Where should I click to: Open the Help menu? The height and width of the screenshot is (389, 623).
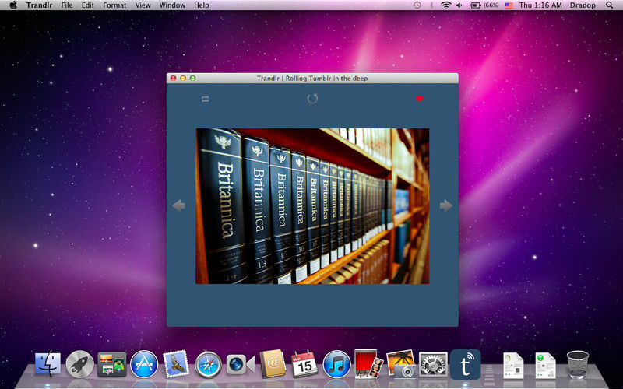(x=202, y=5)
